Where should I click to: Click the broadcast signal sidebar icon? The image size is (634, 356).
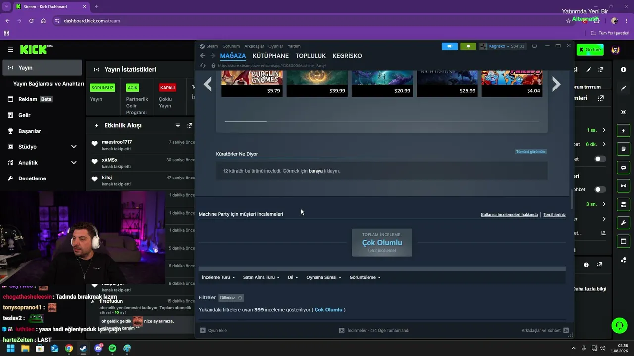click(x=623, y=186)
